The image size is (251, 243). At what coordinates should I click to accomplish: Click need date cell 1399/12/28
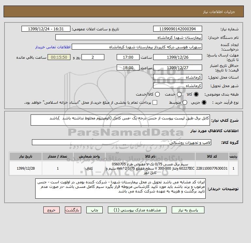[x=26, y=168]
